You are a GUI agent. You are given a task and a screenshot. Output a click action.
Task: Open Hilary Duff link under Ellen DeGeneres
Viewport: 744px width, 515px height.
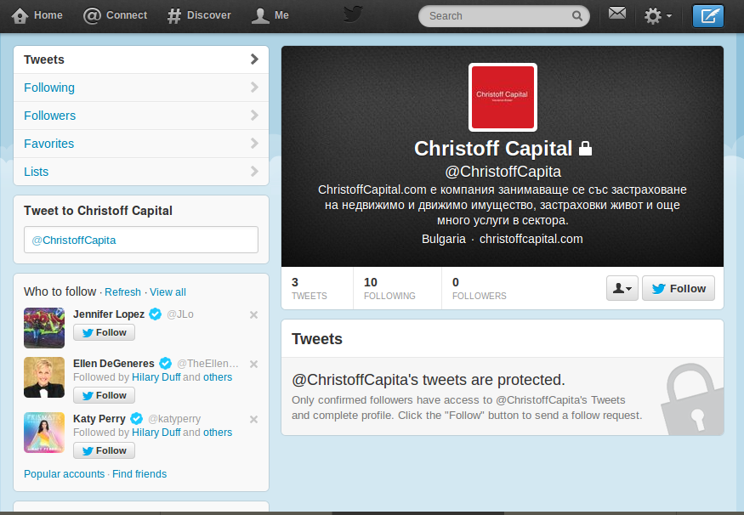[x=156, y=377]
